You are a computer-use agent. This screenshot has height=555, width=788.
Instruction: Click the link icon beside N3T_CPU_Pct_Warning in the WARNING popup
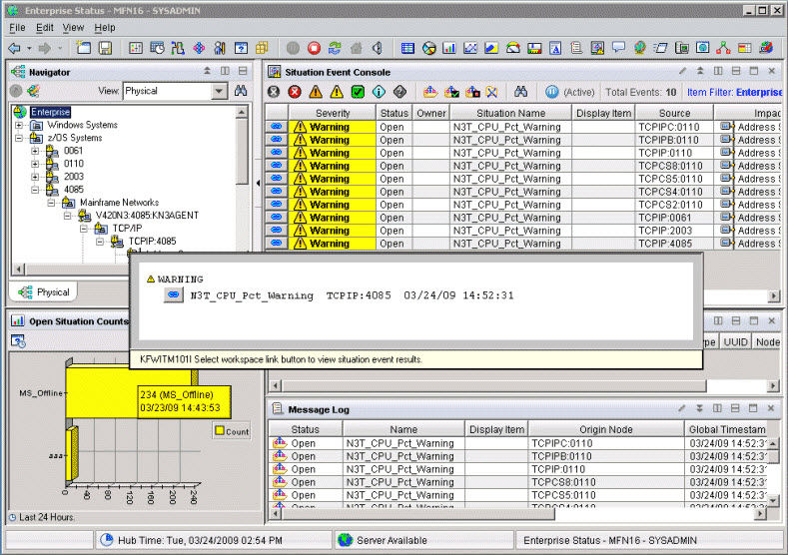[174, 294]
